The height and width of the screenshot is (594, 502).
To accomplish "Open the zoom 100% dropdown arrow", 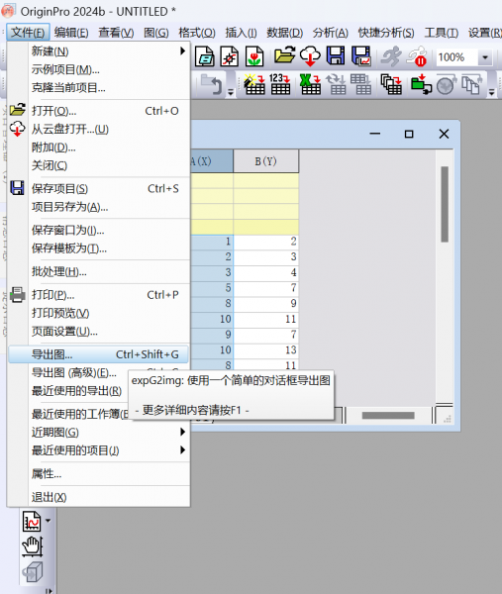I will click(484, 58).
